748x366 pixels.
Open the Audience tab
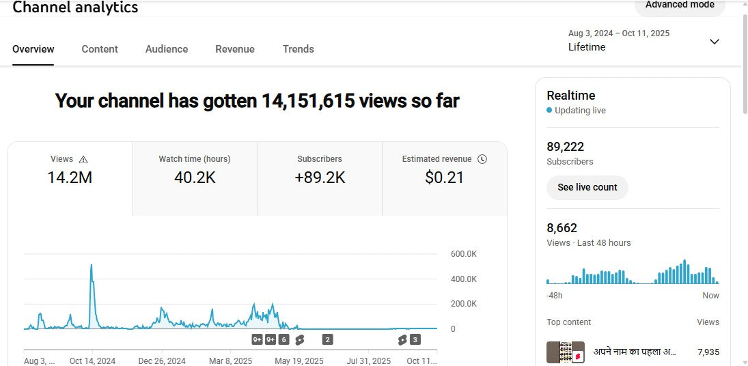click(167, 49)
